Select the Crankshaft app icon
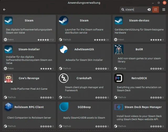 (64, 78)
